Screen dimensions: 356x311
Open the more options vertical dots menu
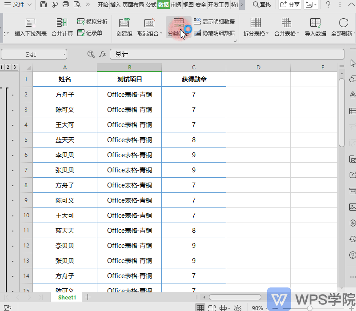pyautogui.click(x=340, y=4)
